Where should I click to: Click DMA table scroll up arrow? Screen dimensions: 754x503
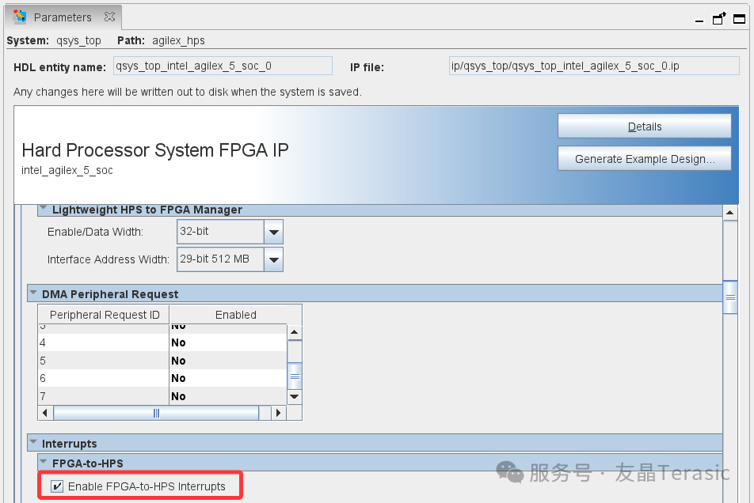(295, 332)
